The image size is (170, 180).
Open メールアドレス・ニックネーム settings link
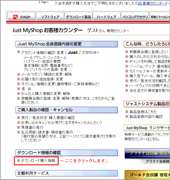point(45,58)
